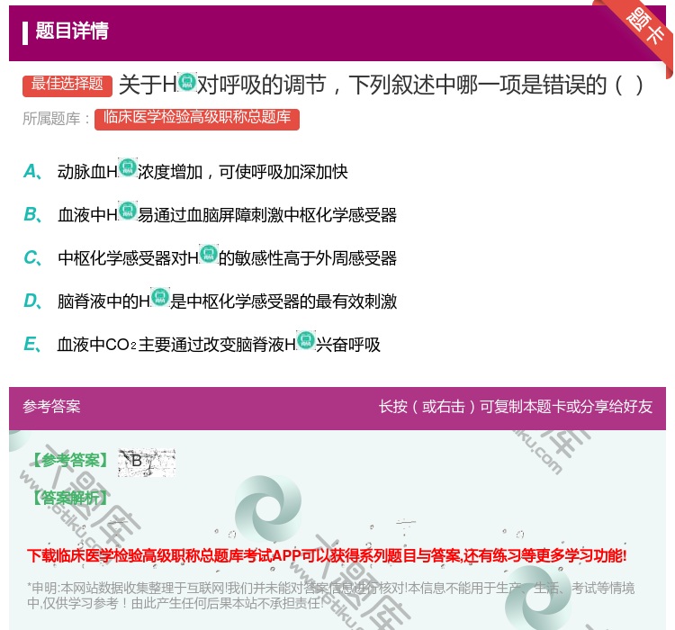Screen dimensions: 675x630
Task: Open the 临床医学检验高级职称总题库 link
Action: 197,119
